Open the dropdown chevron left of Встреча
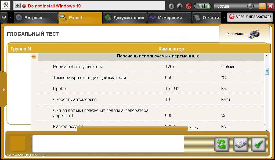 pyautogui.click(x=3, y=17)
